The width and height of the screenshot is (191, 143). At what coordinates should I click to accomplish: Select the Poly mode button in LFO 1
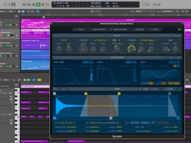click(x=151, y=83)
